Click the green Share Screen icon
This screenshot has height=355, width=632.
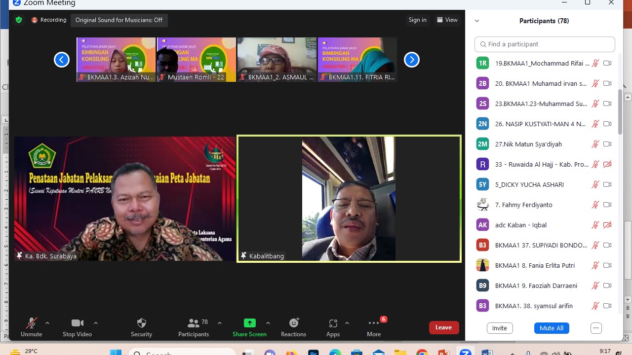pyautogui.click(x=249, y=323)
